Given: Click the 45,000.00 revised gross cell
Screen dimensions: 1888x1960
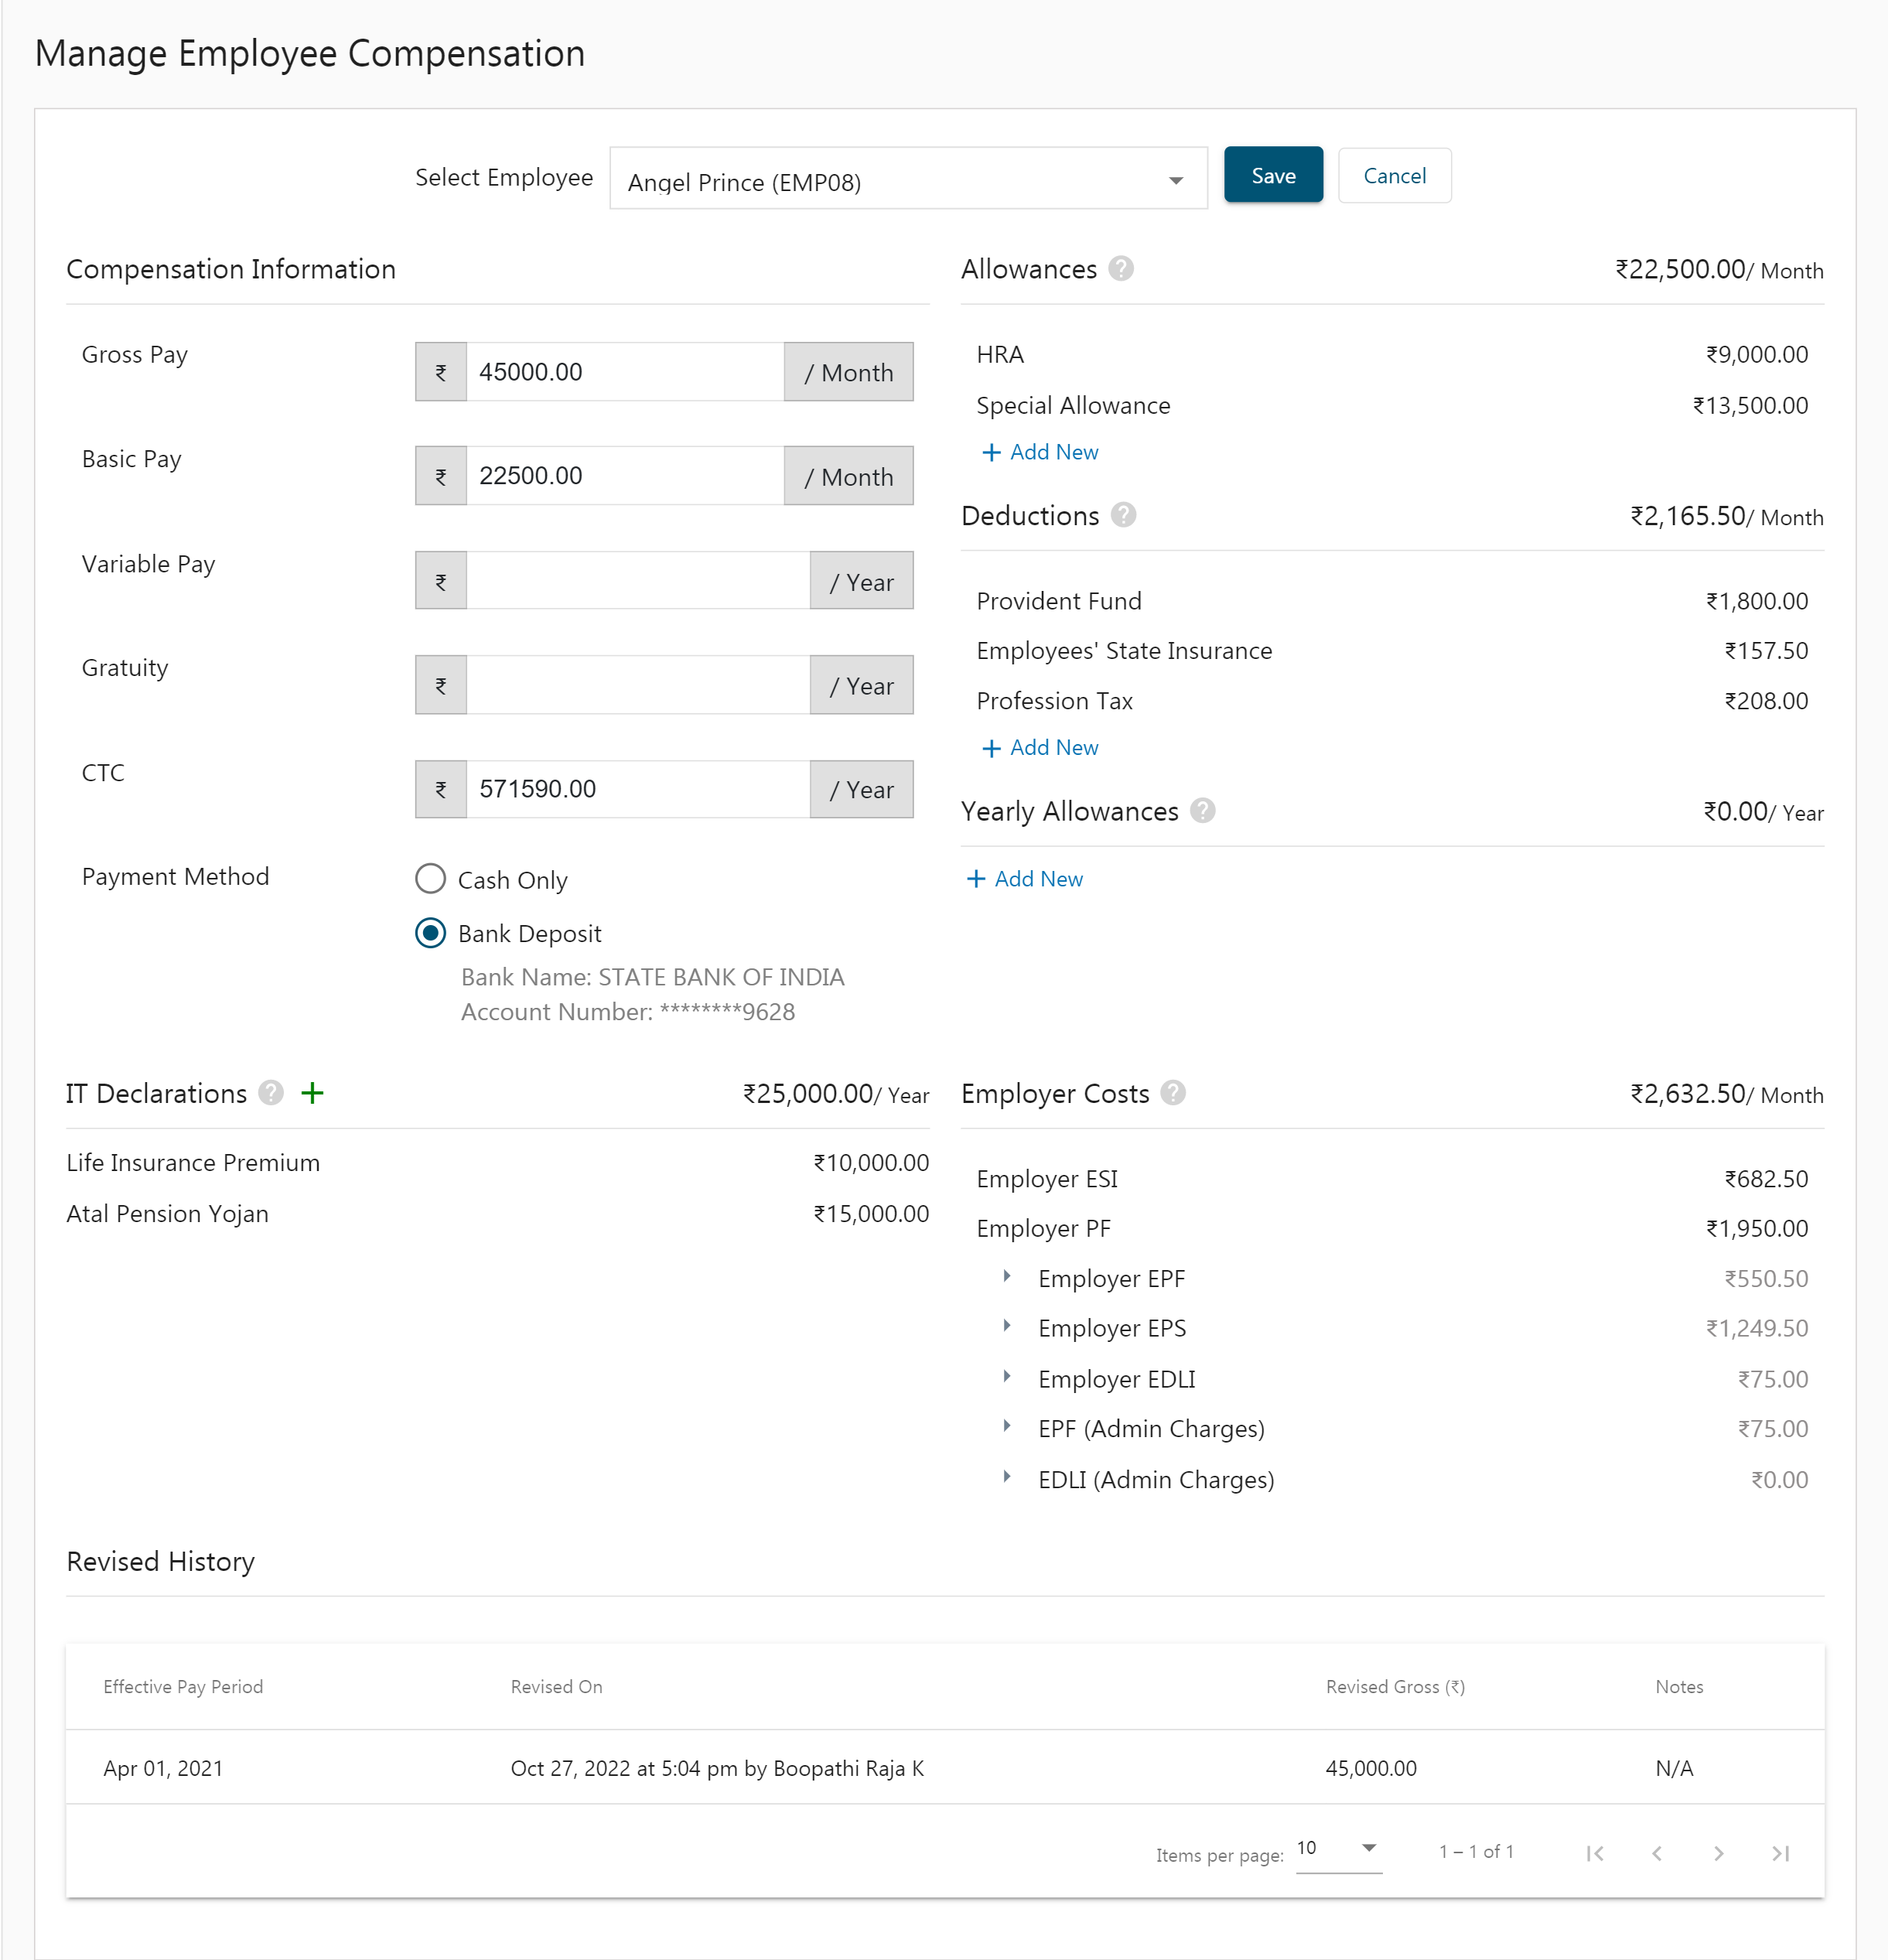Looking at the screenshot, I should 1371,1768.
